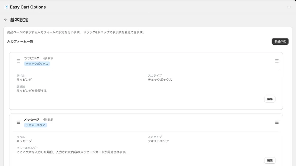The image size is (296, 166).
Task: Go back using the arrow beside 基本設定
Action: pyautogui.click(x=6, y=20)
